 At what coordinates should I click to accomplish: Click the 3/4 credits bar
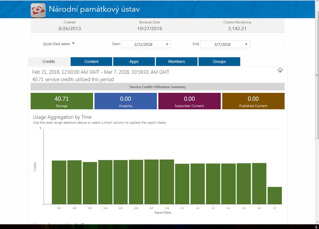[x=228, y=184]
